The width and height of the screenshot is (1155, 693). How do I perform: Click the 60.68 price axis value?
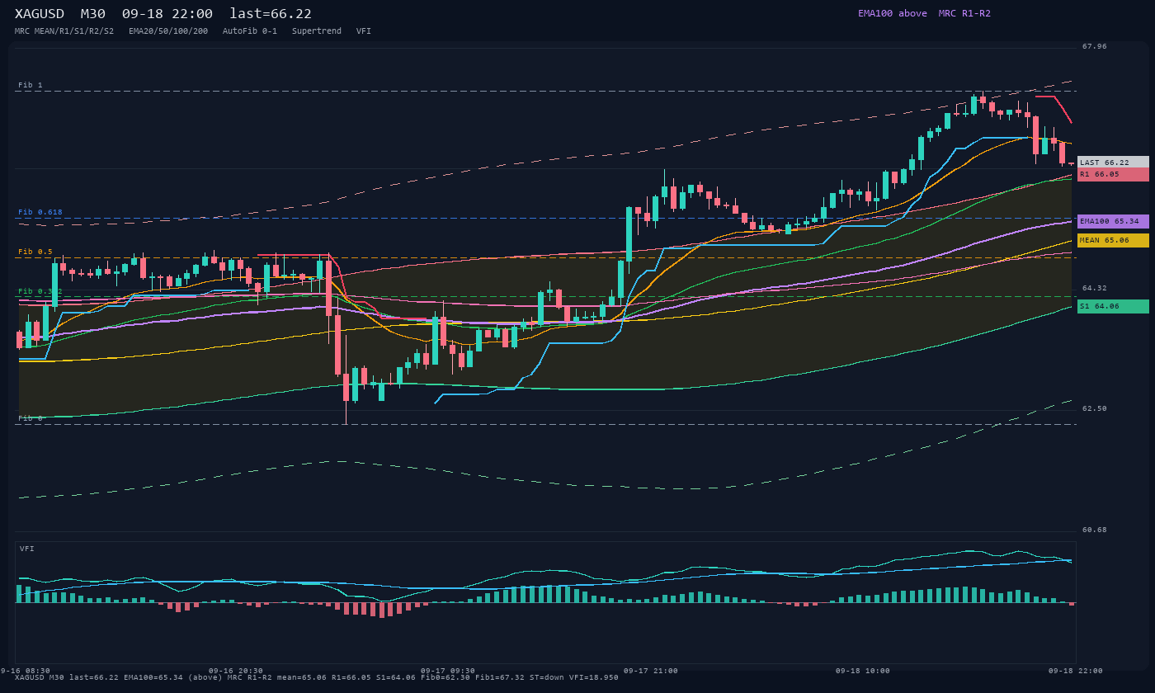[x=1095, y=530]
